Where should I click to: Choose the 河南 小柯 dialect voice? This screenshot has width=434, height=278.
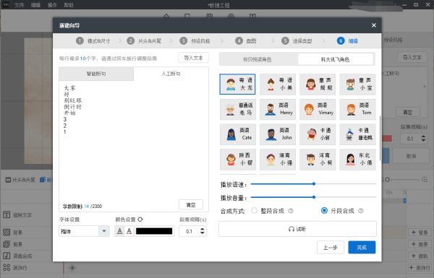318,159
